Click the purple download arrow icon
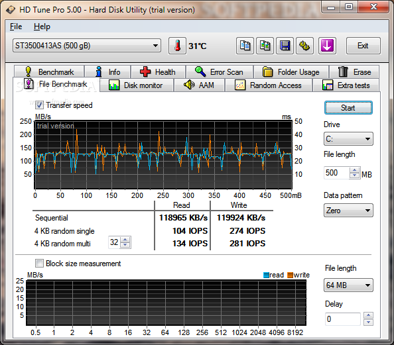The height and width of the screenshot is (345, 394). click(327, 46)
